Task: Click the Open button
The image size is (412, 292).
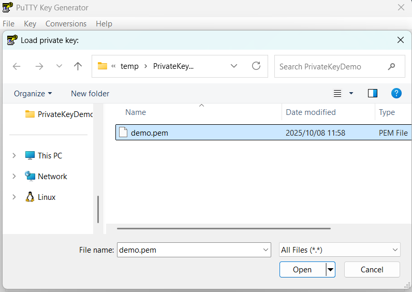Action: [x=302, y=269]
